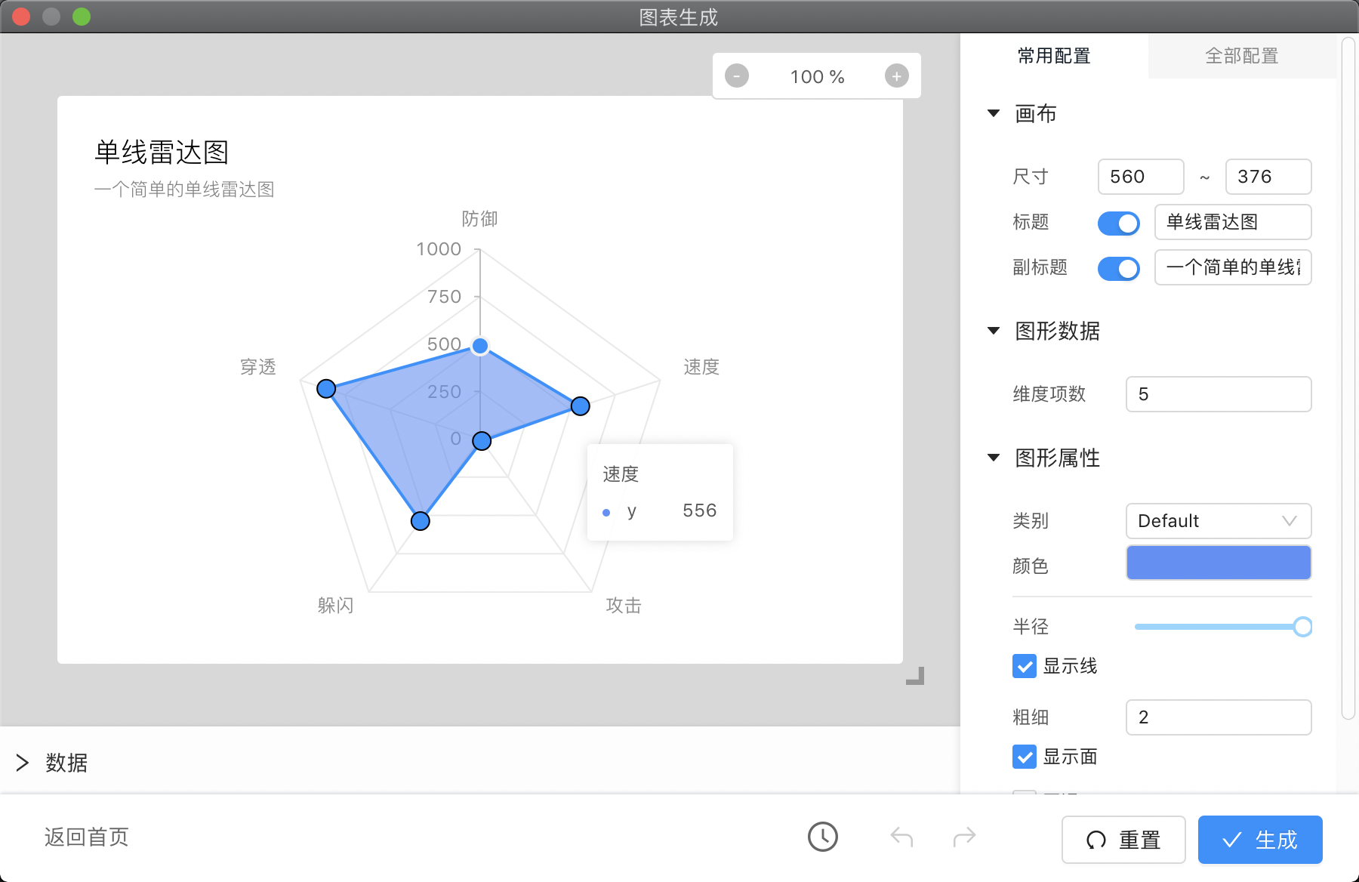Collapse the 画布 section
The image size is (1359, 882).
click(x=994, y=114)
